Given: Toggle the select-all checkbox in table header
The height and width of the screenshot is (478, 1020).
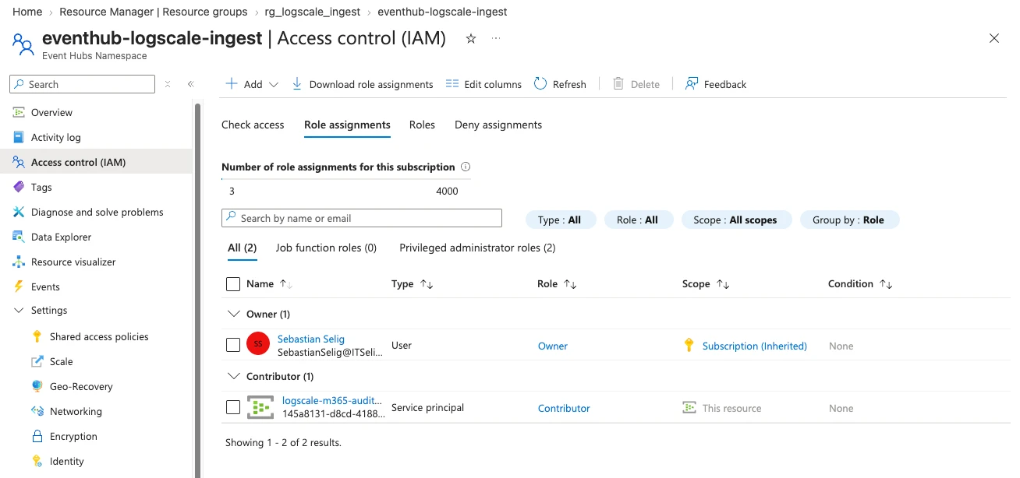Looking at the screenshot, I should point(232,284).
